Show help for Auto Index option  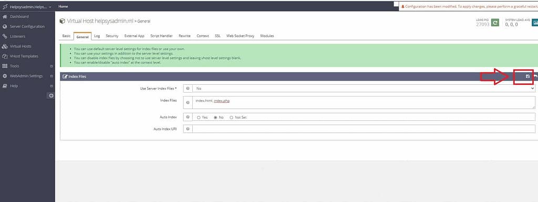(x=188, y=117)
